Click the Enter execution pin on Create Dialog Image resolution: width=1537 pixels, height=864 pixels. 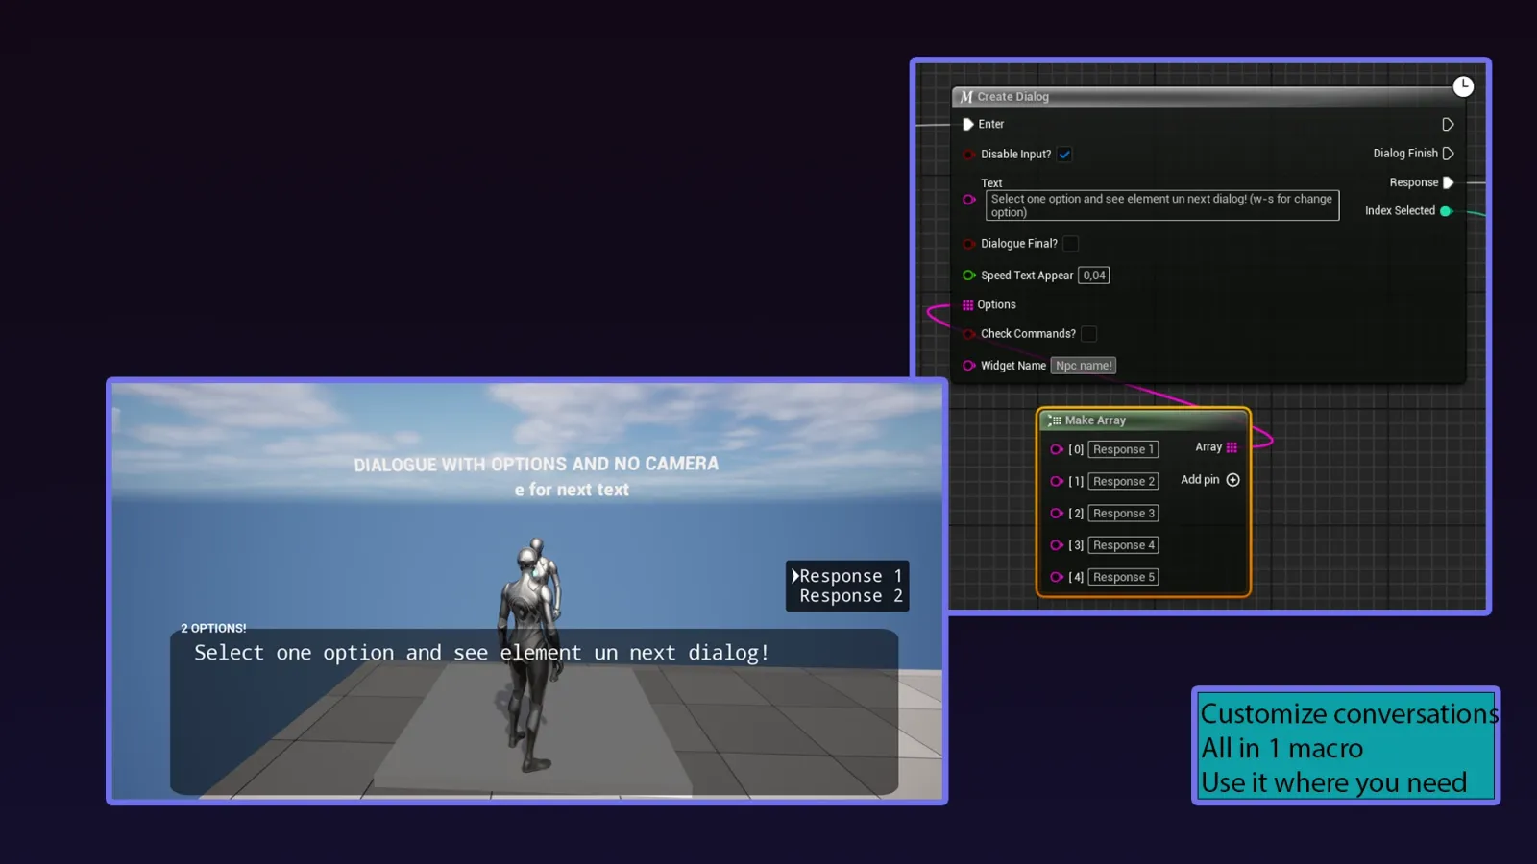(x=968, y=124)
